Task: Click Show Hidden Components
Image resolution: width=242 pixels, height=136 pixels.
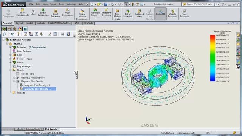Action: (82, 15)
